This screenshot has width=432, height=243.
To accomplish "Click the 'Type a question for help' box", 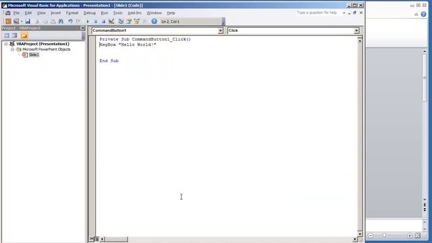I will point(317,13).
